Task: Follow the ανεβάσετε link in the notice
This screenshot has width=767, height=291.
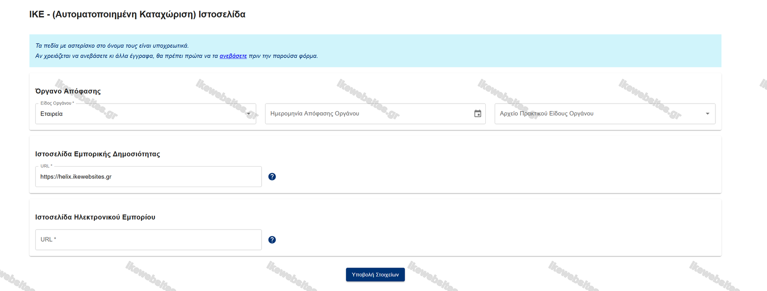Action: pyautogui.click(x=233, y=56)
